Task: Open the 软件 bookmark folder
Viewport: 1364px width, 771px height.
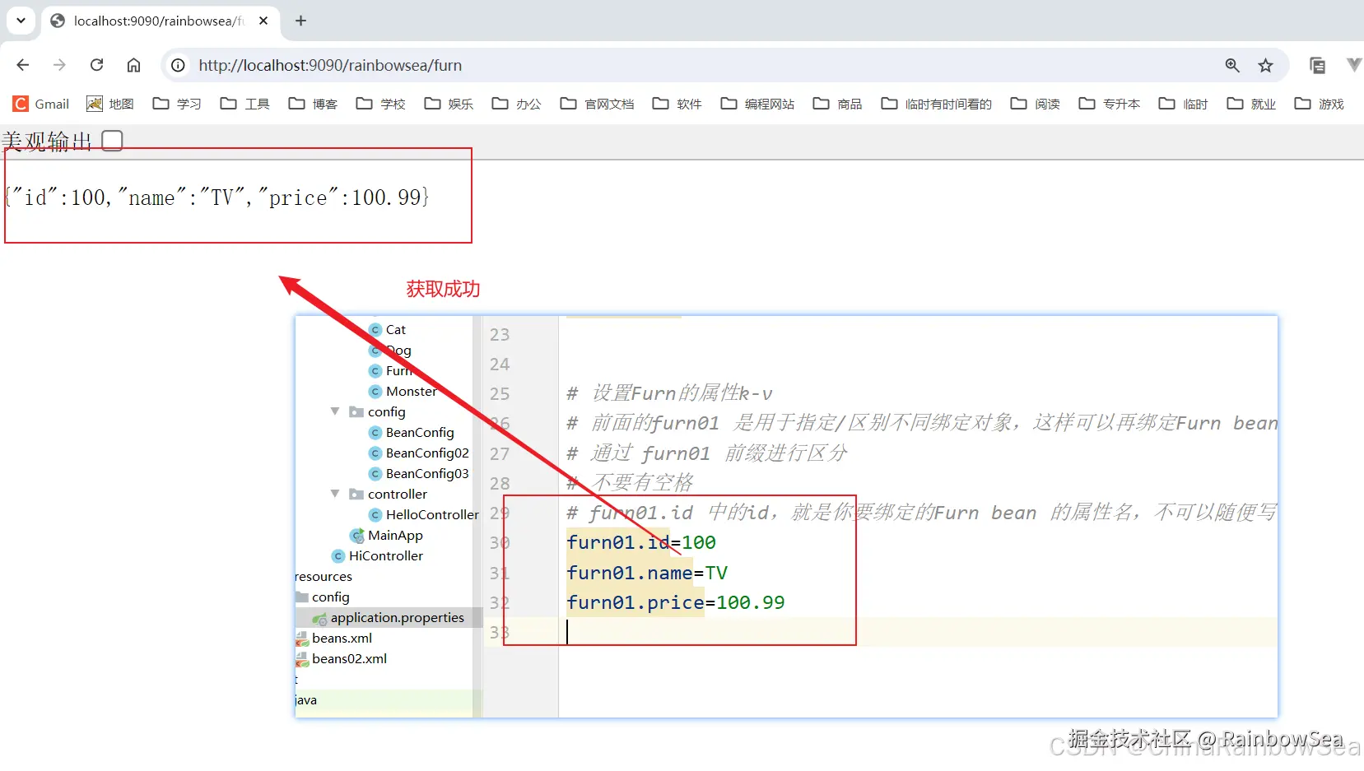Action: click(x=677, y=104)
